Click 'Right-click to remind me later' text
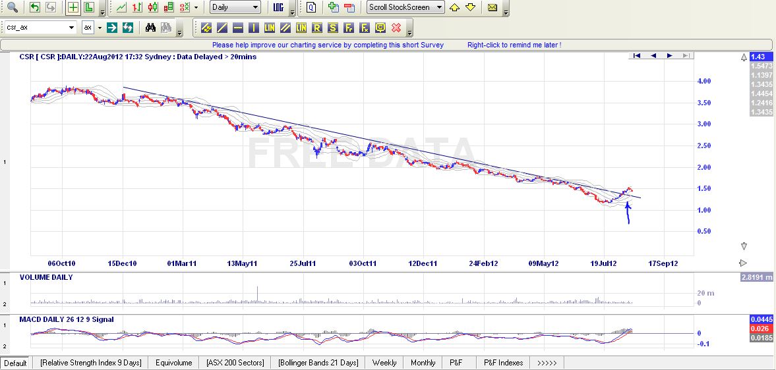The width and height of the screenshot is (776, 370). tap(514, 45)
